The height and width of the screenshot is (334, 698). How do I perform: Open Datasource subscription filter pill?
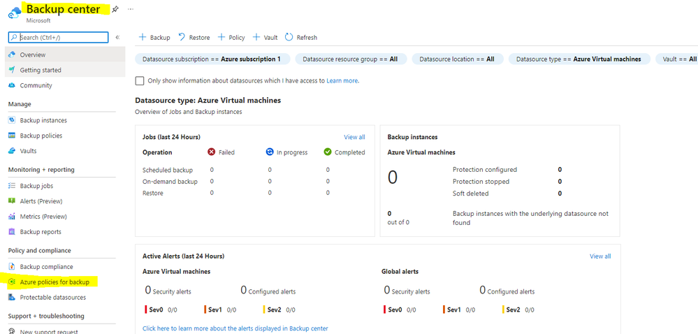212,59
